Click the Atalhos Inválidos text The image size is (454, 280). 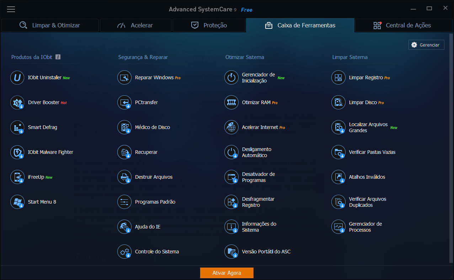click(367, 177)
